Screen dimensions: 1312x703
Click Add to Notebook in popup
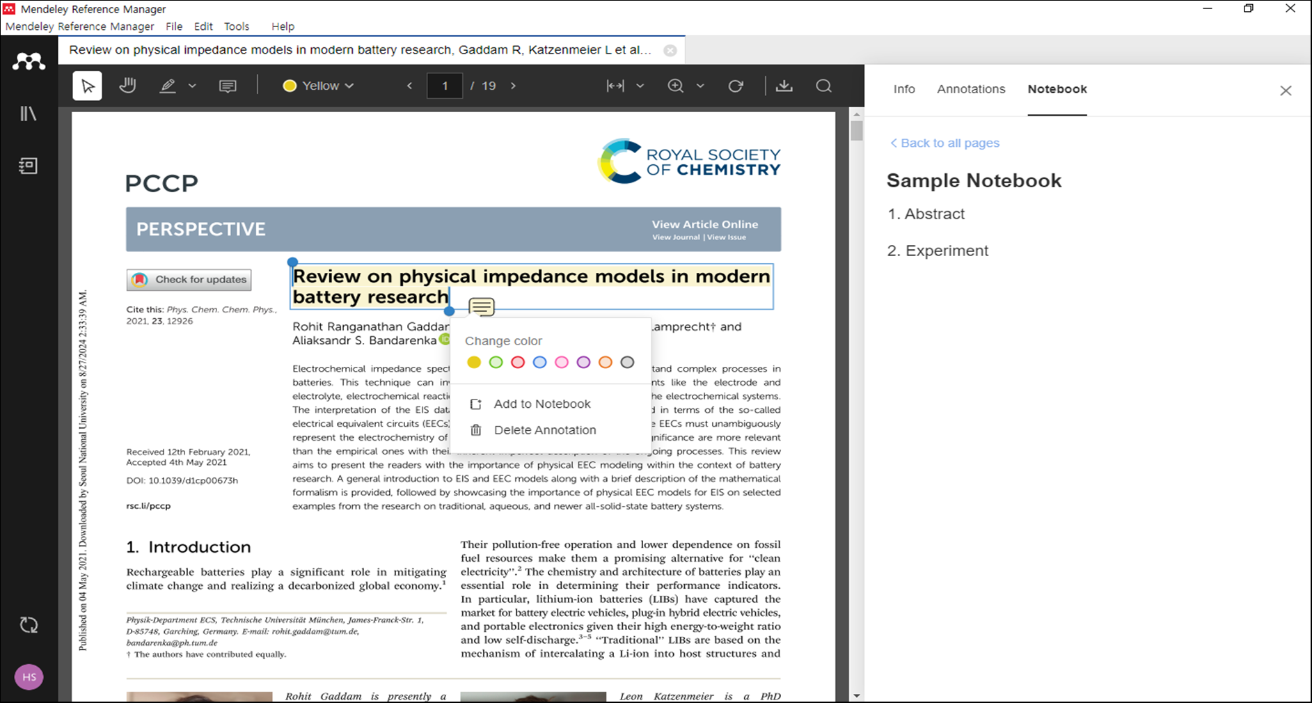530,404
